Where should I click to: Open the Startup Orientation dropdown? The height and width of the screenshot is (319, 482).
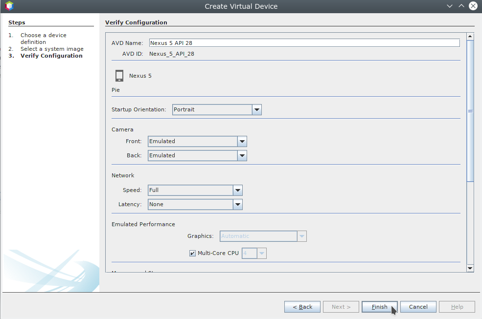tap(257, 110)
